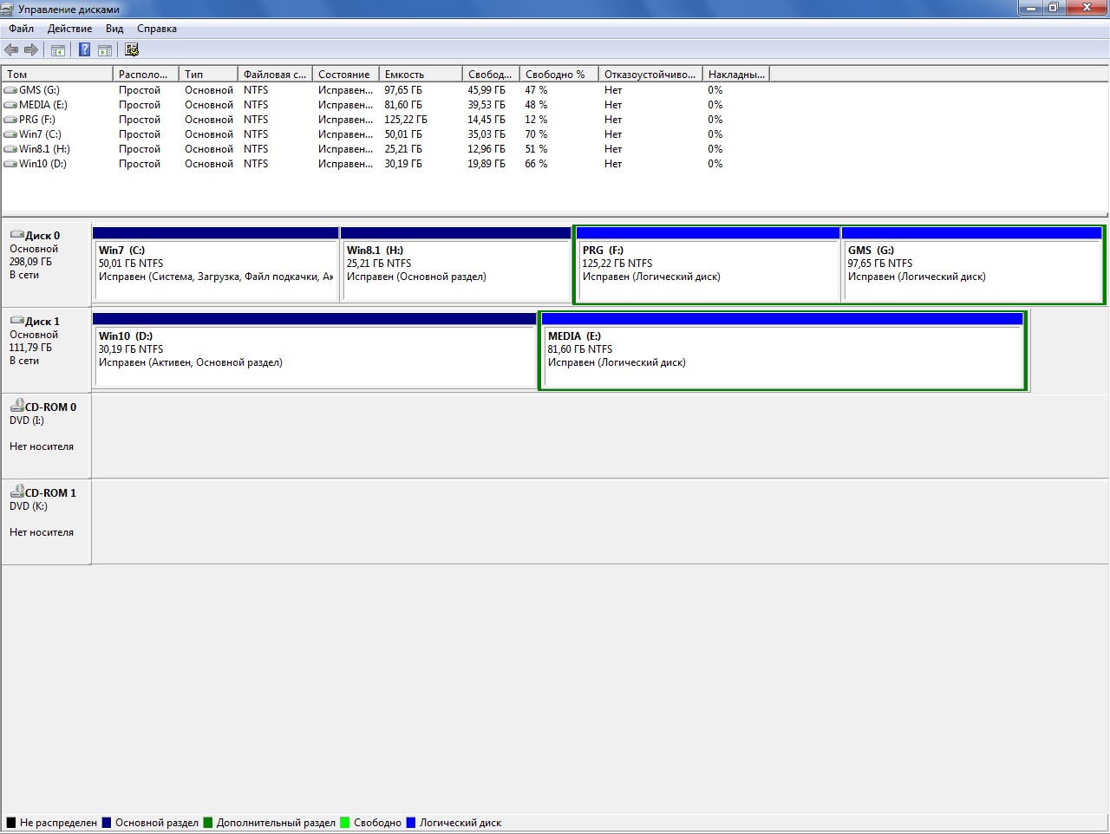Toggle the console tree pane icon
Screen dimensions: 1110x834
click(58, 50)
